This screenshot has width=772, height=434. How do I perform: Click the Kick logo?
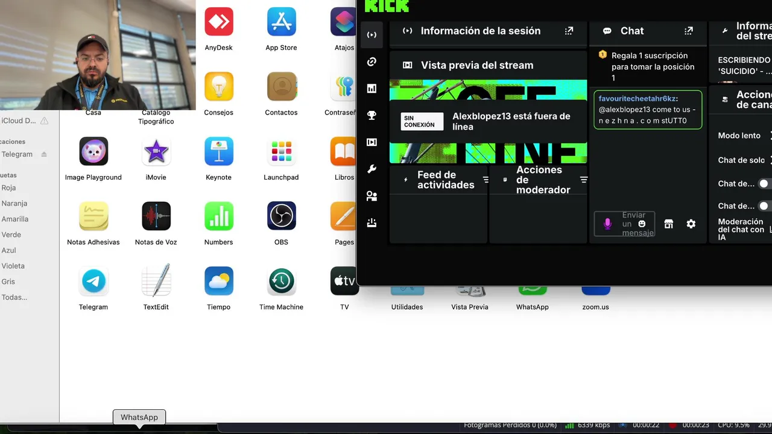387,5
